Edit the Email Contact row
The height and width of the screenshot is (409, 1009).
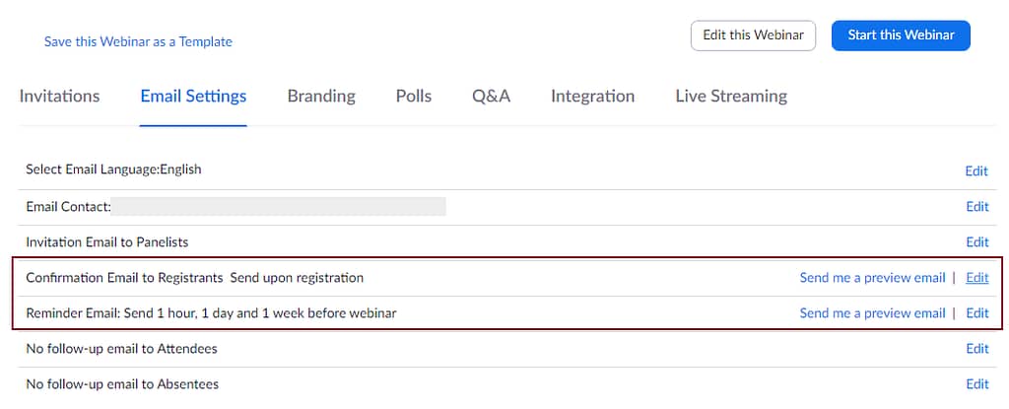tap(976, 207)
